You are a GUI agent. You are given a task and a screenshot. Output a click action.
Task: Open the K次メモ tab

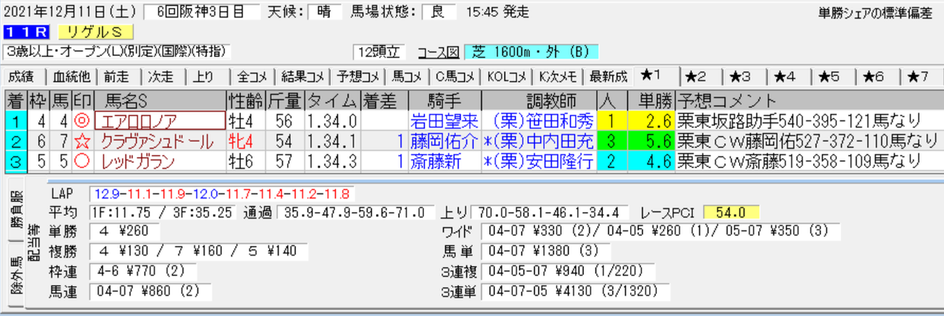click(559, 76)
